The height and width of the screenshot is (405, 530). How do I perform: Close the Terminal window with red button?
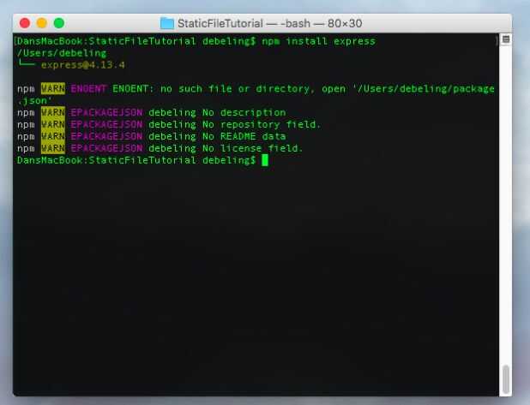click(x=25, y=23)
